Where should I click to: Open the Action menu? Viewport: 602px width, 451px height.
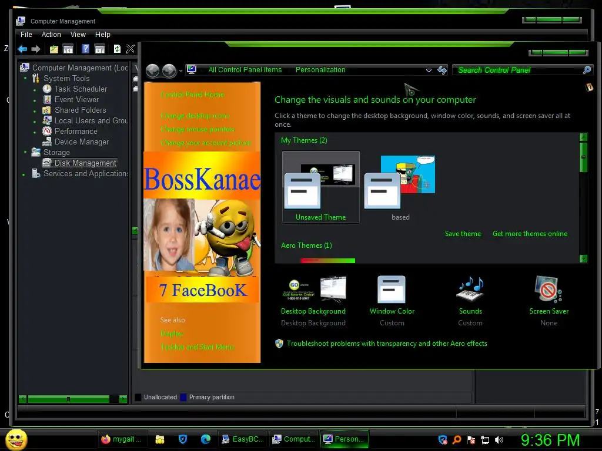coord(51,35)
